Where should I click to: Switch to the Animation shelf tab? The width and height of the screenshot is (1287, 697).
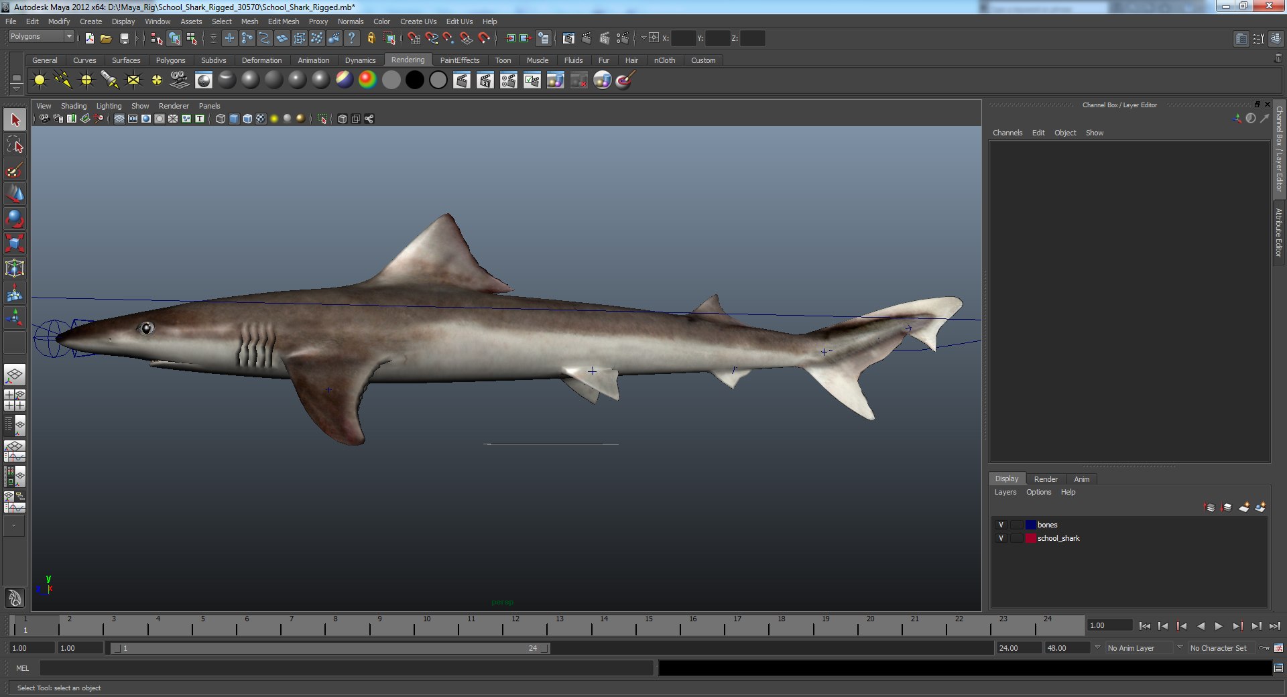313,60
